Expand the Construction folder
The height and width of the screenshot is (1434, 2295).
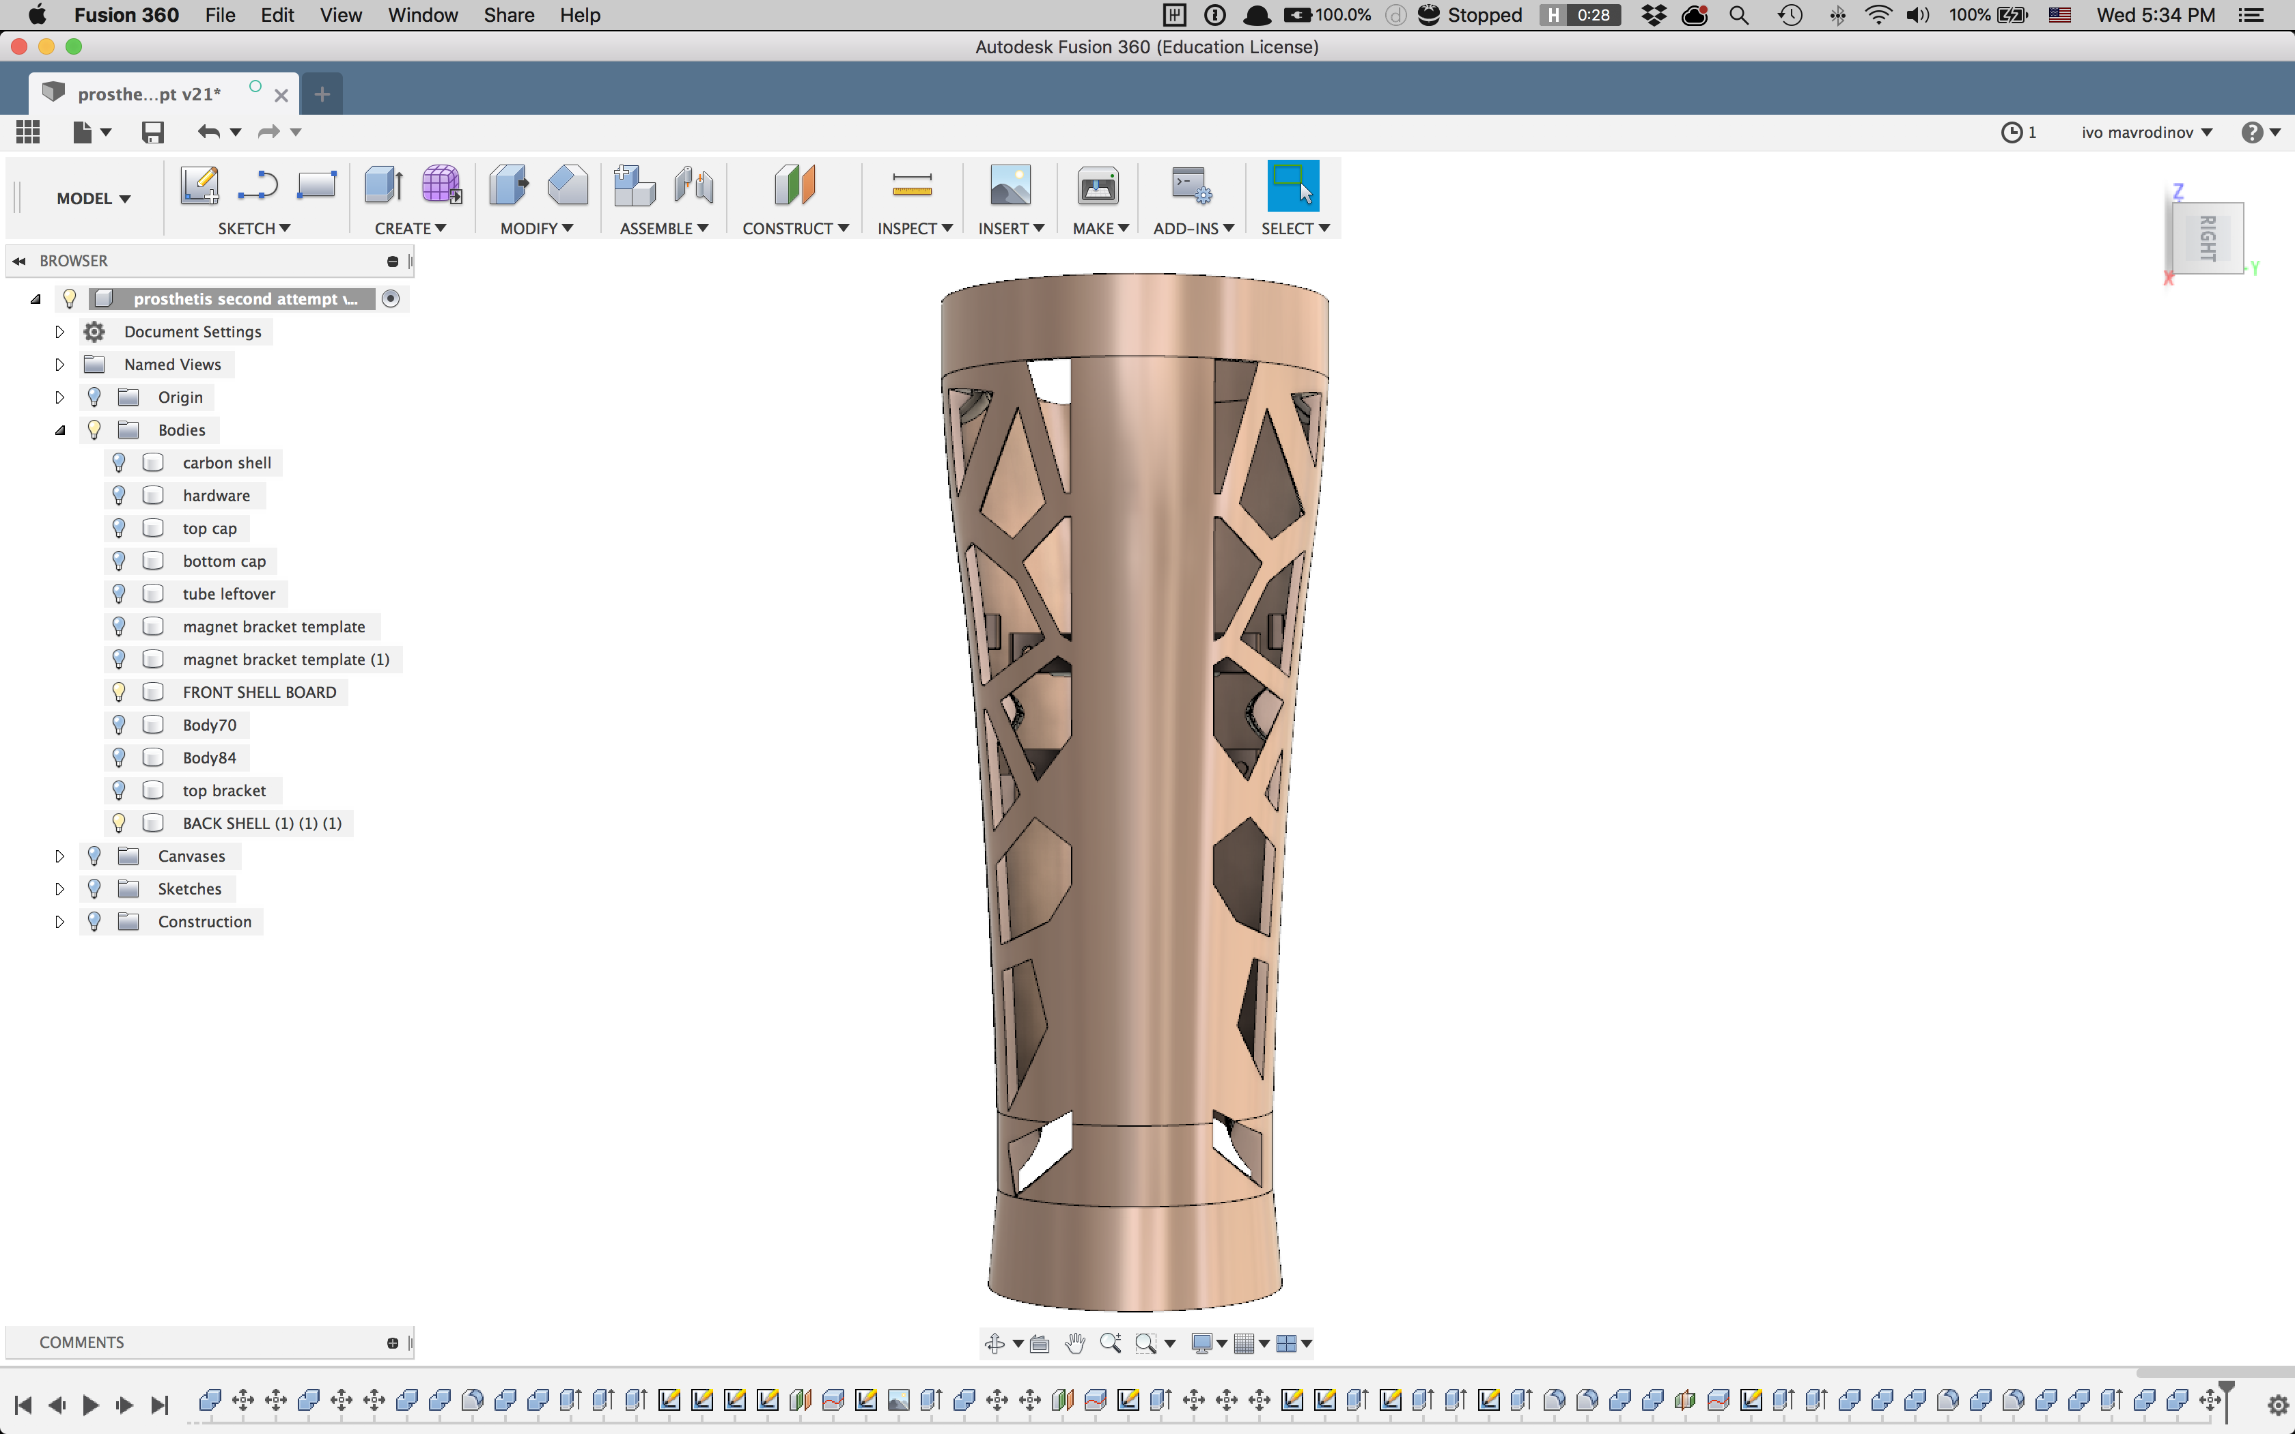point(59,920)
